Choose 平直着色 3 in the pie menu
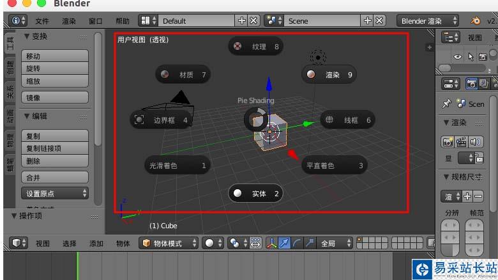The image size is (498, 280). click(335, 166)
